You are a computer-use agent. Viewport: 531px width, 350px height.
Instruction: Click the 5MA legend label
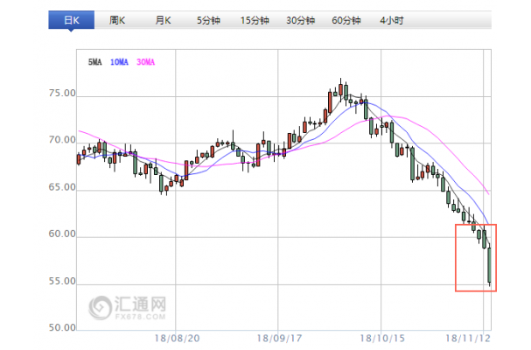point(95,62)
